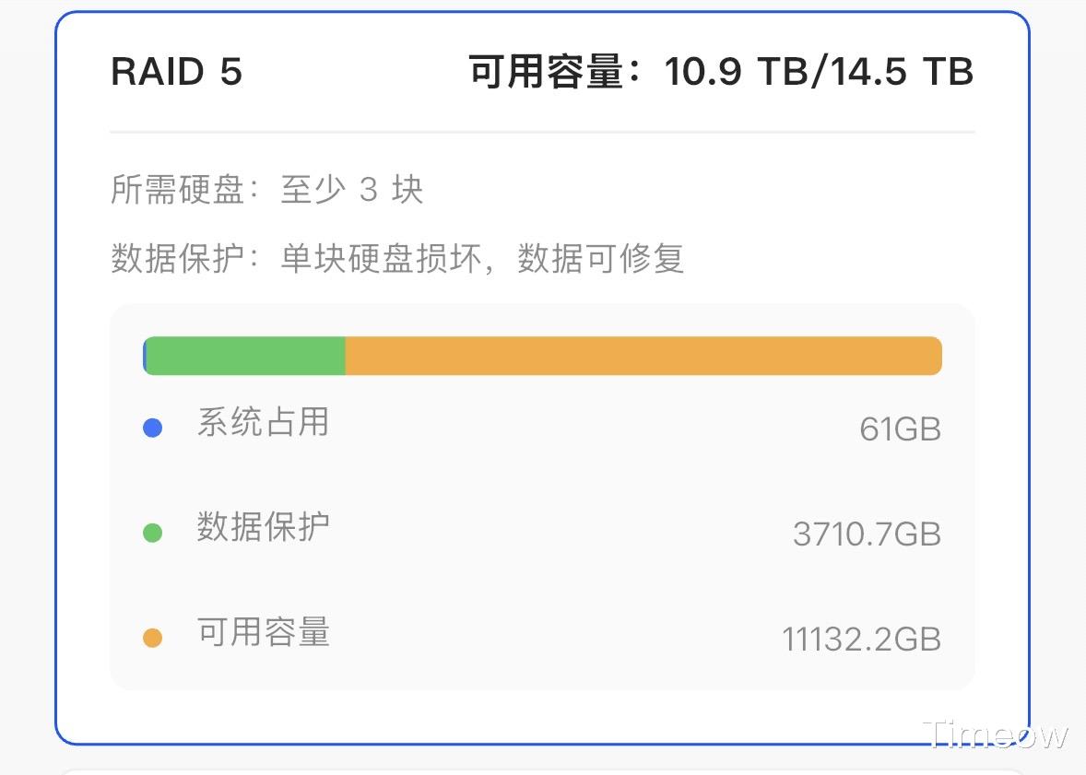
Task: Click the 可用容量 legend label
Action: (263, 632)
